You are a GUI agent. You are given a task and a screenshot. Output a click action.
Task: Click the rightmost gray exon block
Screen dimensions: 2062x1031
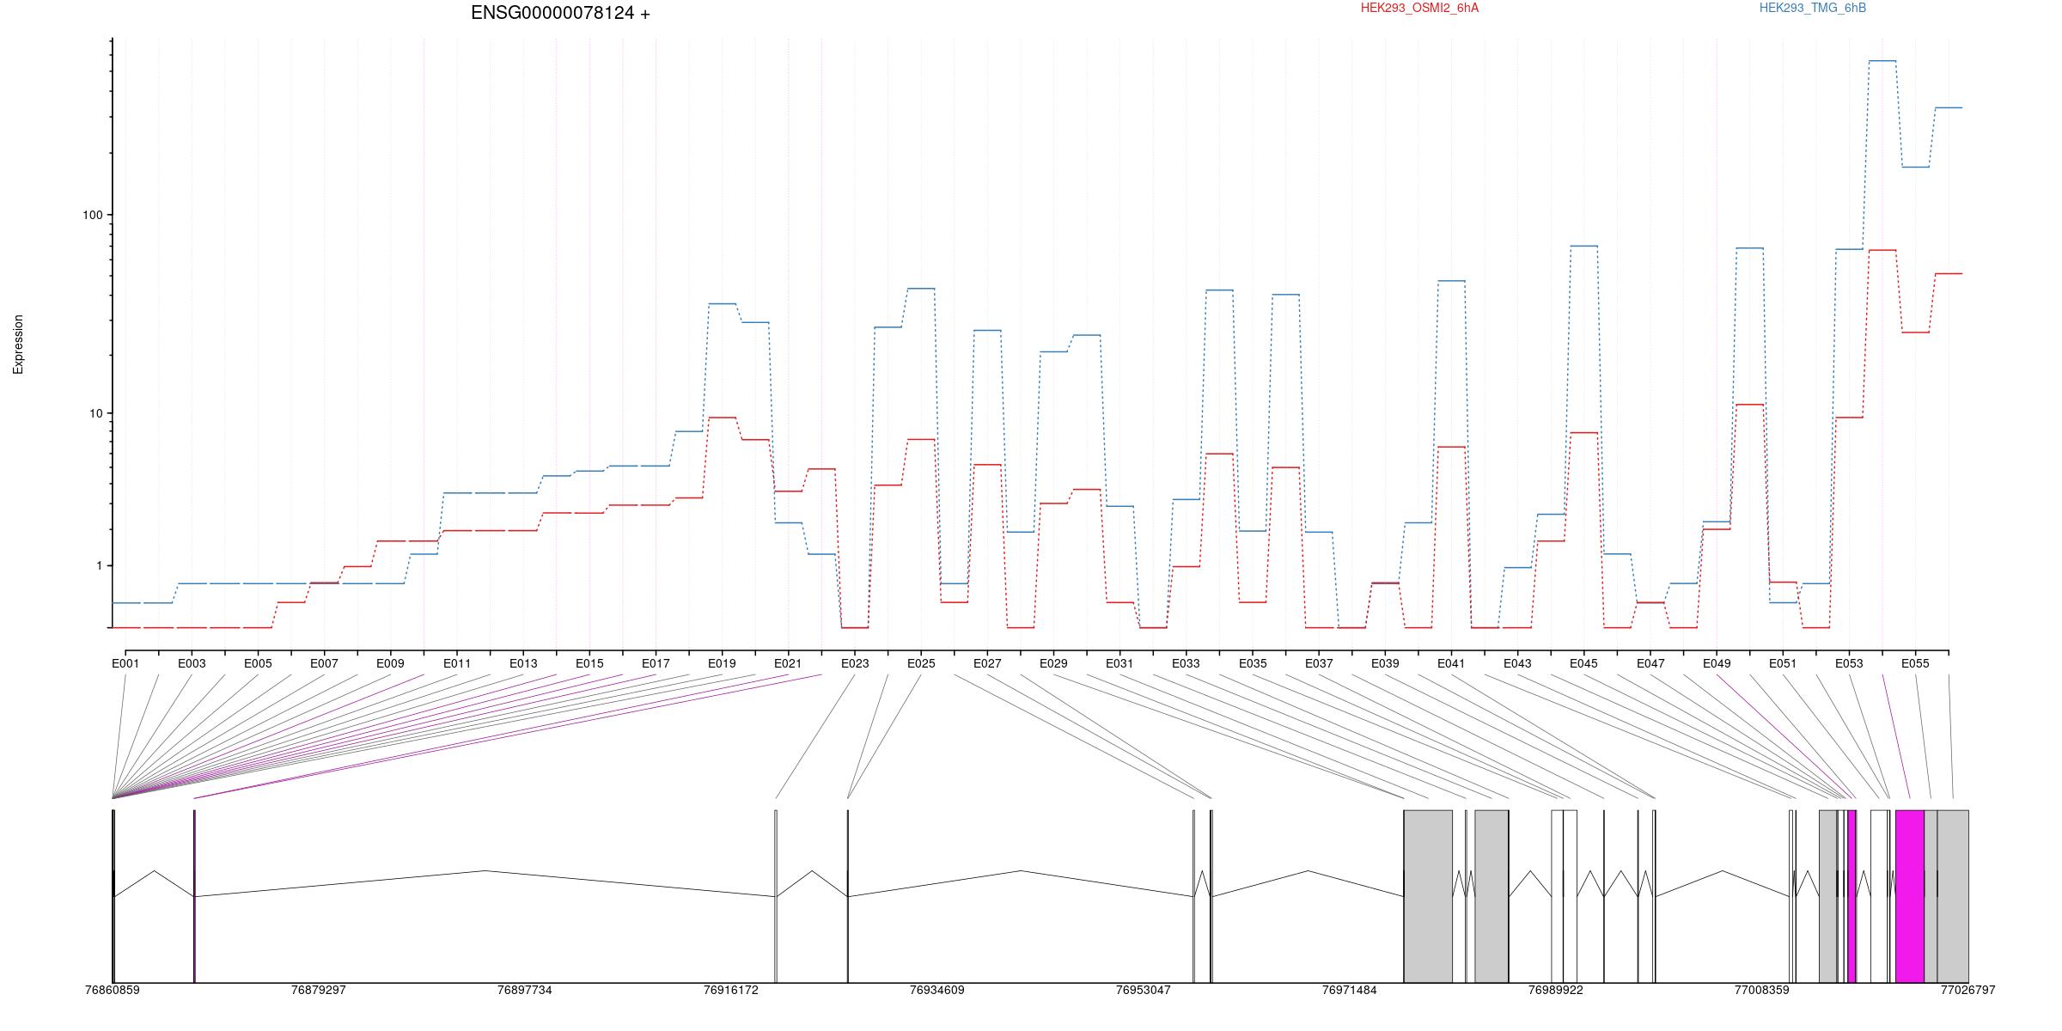click(x=1953, y=896)
